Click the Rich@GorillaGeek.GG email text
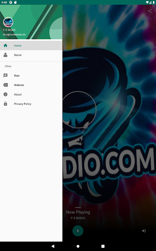Image resolution: width=156 pixels, height=251 pixels. point(14,35)
